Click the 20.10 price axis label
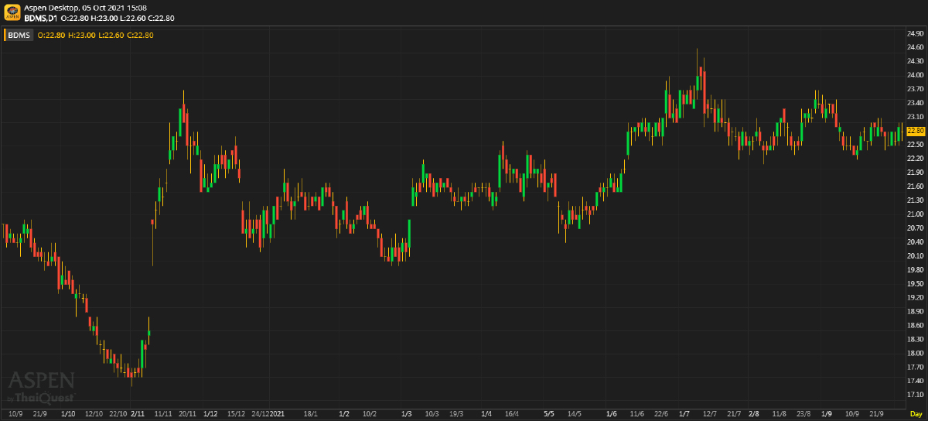This screenshot has height=421, width=928. click(x=915, y=255)
